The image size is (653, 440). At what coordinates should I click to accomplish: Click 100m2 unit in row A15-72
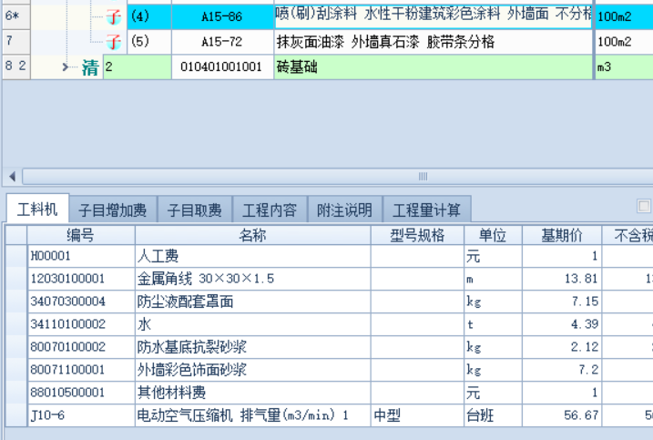click(x=624, y=42)
